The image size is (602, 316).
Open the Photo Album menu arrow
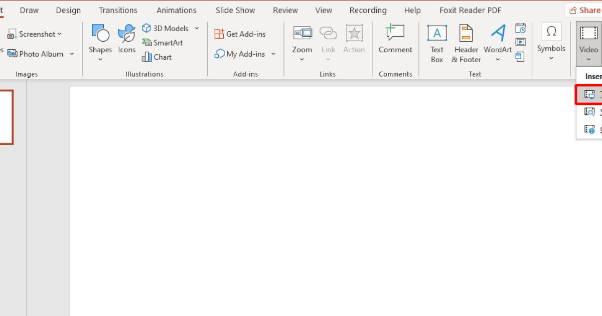72,54
